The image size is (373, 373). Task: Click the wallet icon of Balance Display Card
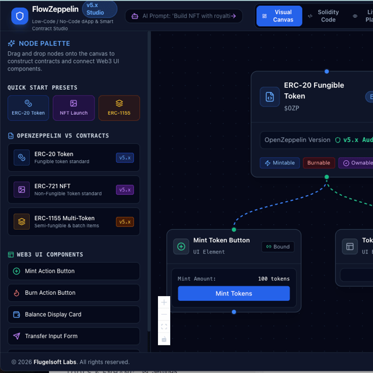pos(16,315)
